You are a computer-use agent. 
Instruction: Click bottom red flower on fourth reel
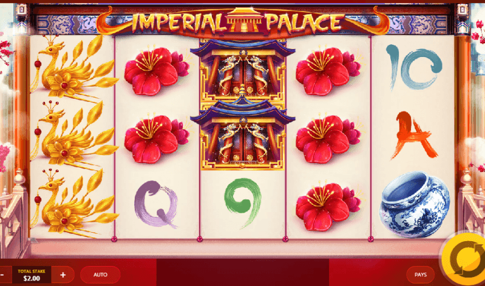328,206
